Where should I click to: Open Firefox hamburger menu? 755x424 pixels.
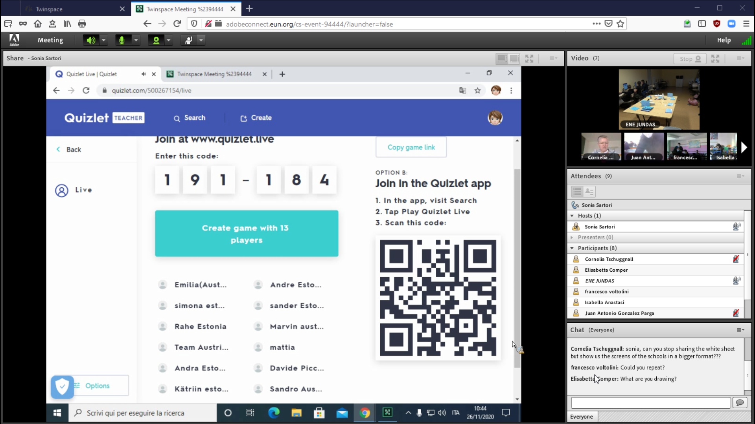[x=746, y=24]
